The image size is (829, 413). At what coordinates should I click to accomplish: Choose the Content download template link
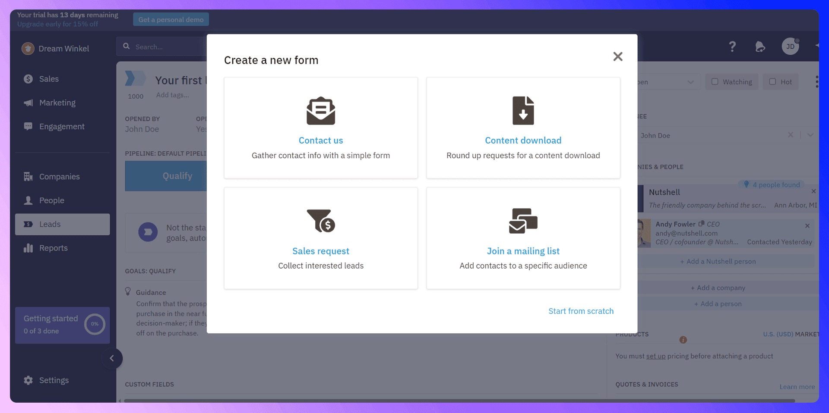[523, 141]
